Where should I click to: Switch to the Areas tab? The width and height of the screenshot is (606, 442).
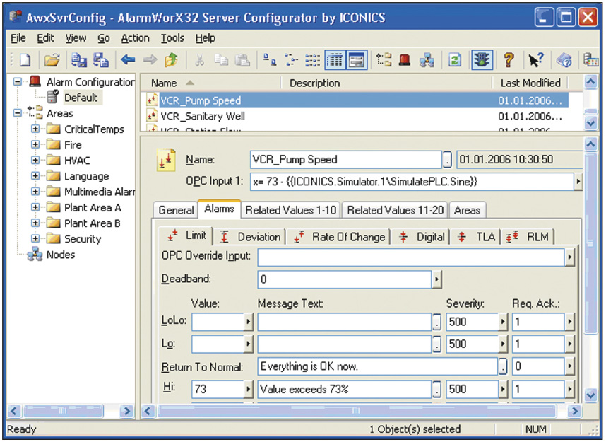pyautogui.click(x=468, y=210)
